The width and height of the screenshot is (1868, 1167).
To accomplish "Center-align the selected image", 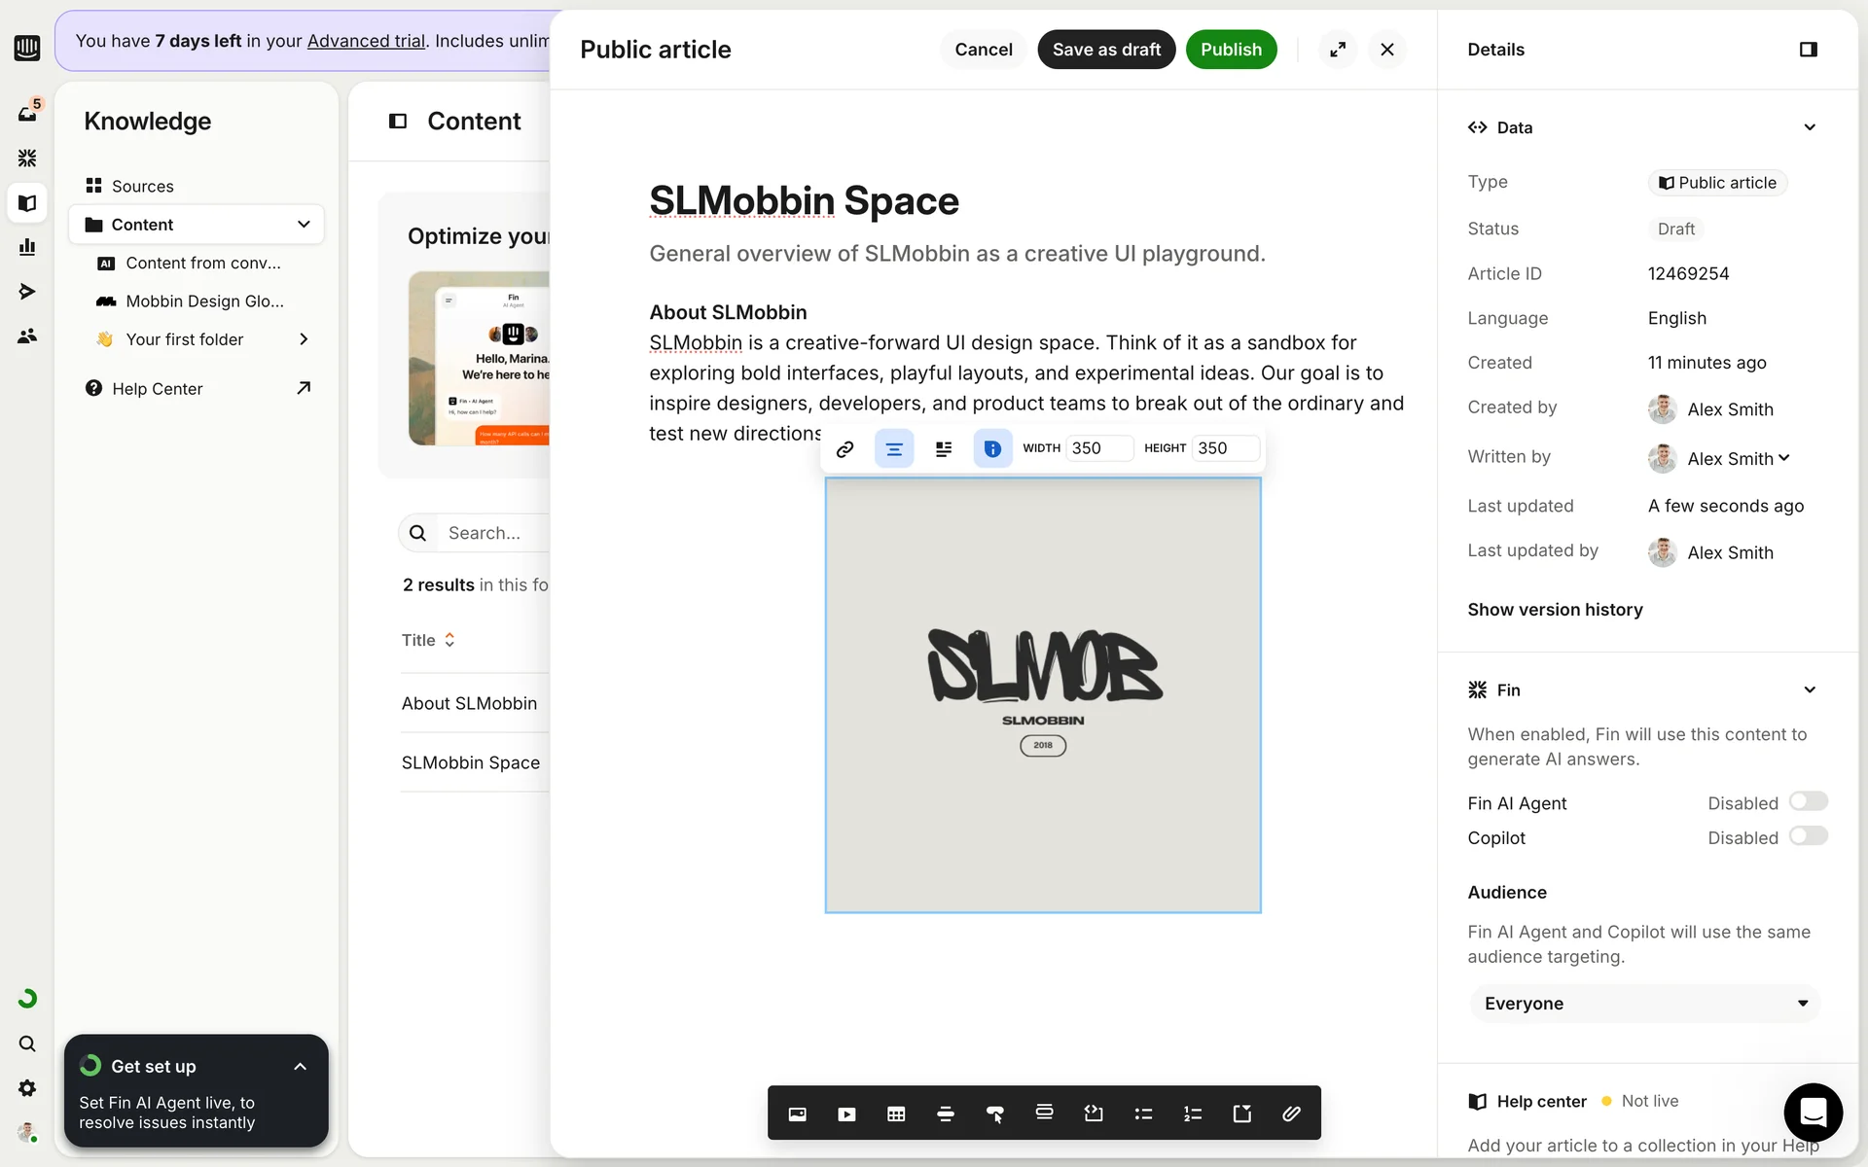I will (x=893, y=448).
